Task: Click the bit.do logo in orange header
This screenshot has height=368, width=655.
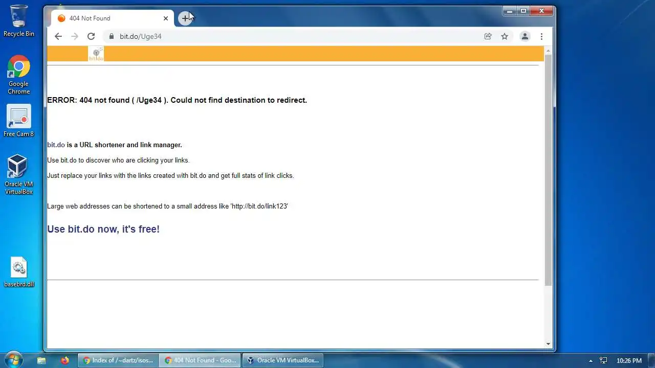Action: click(x=96, y=54)
